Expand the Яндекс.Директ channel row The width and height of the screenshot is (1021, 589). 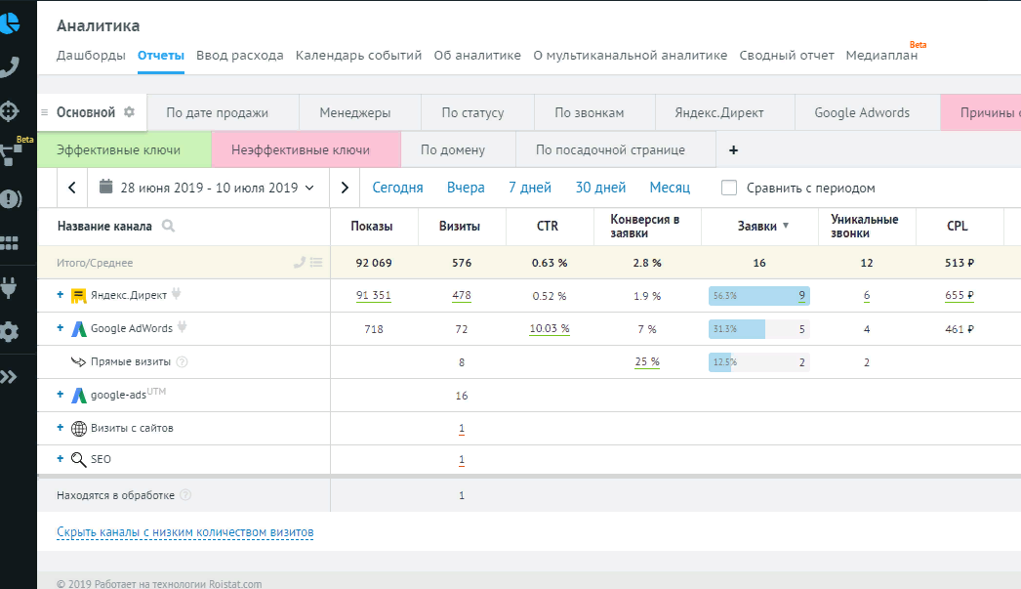tap(61, 295)
